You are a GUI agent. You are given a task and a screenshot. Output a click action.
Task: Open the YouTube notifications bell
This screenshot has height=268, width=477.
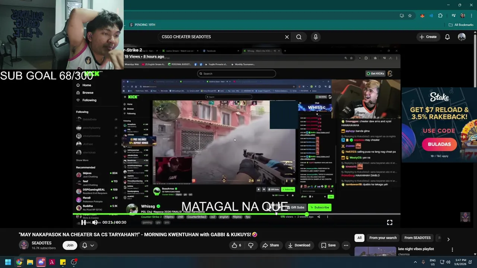click(447, 37)
